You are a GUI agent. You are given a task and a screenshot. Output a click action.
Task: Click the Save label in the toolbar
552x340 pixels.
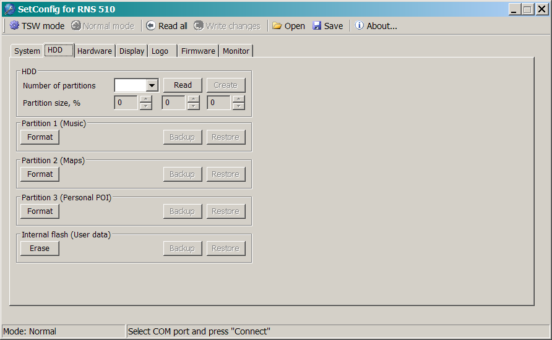(334, 26)
